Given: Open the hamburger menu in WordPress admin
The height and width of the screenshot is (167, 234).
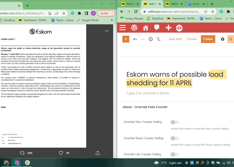Looking at the screenshot, I should pos(123,28).
